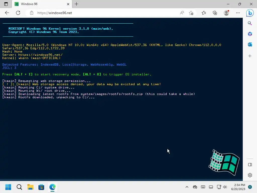Click the Hash: None line
The height and width of the screenshot is (193, 257).
[12, 51]
